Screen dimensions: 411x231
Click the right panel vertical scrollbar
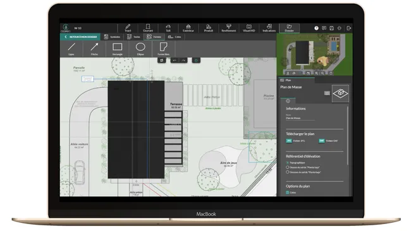pyautogui.click(x=348, y=136)
